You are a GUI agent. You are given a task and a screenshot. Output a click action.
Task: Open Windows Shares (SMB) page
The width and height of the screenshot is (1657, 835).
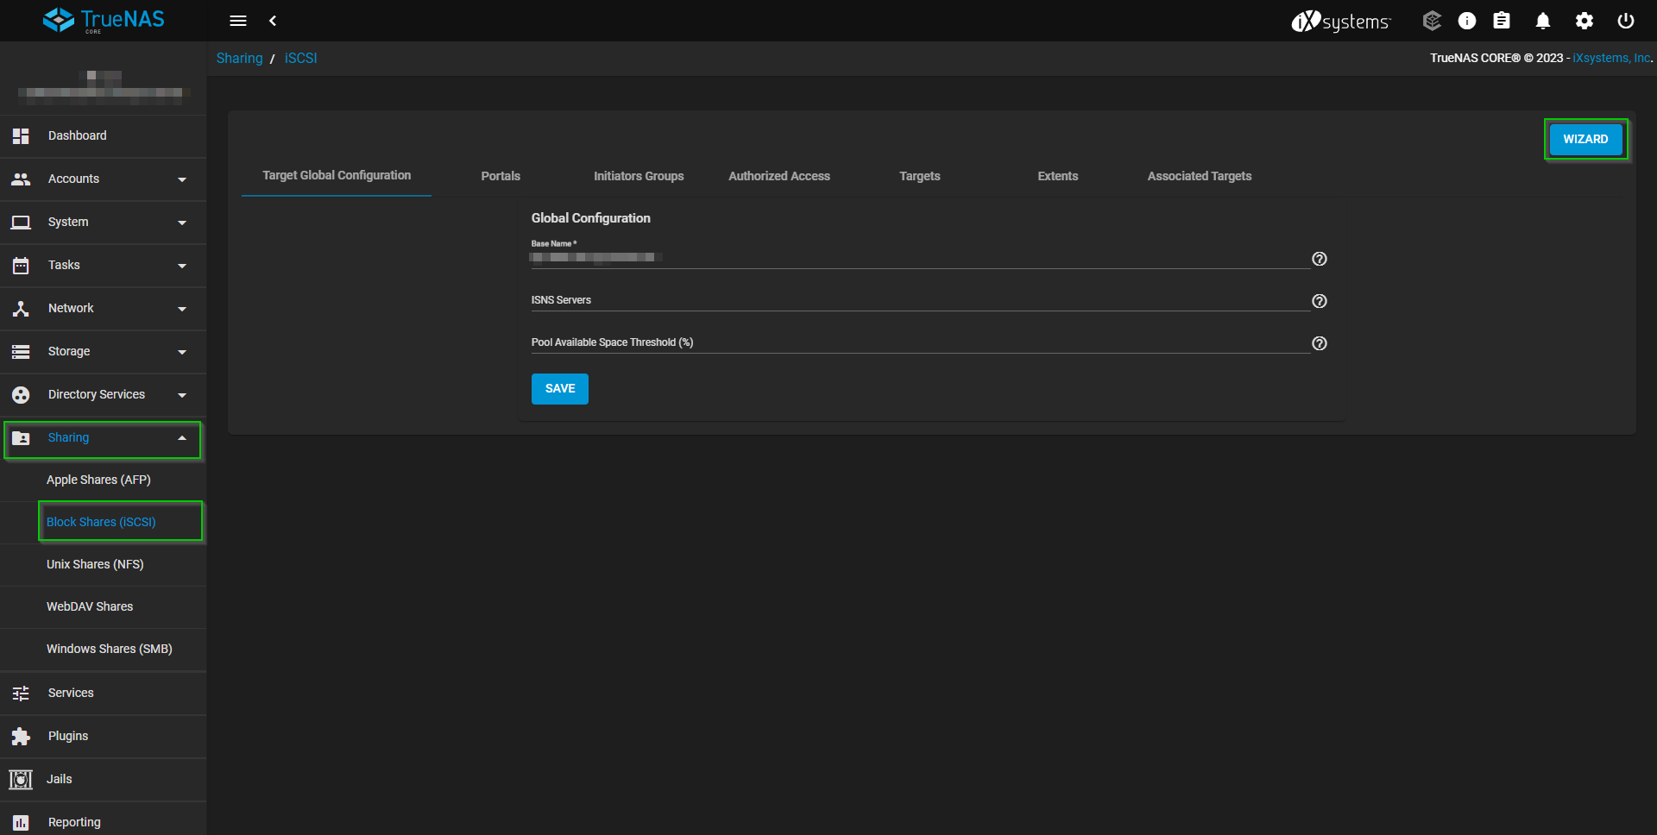[110, 649]
